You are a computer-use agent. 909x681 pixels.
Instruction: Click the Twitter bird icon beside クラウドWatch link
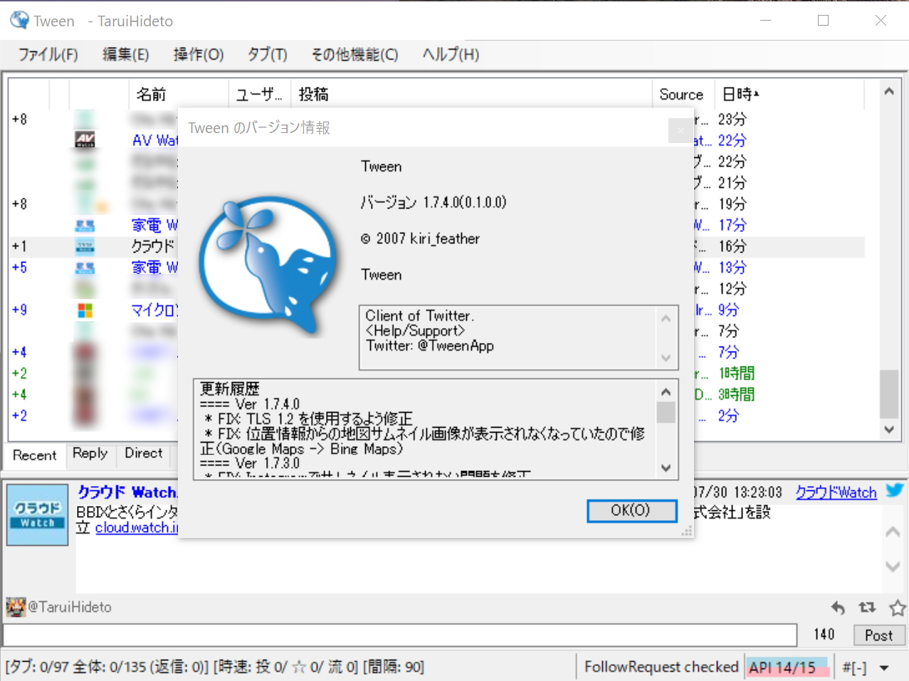point(895,490)
